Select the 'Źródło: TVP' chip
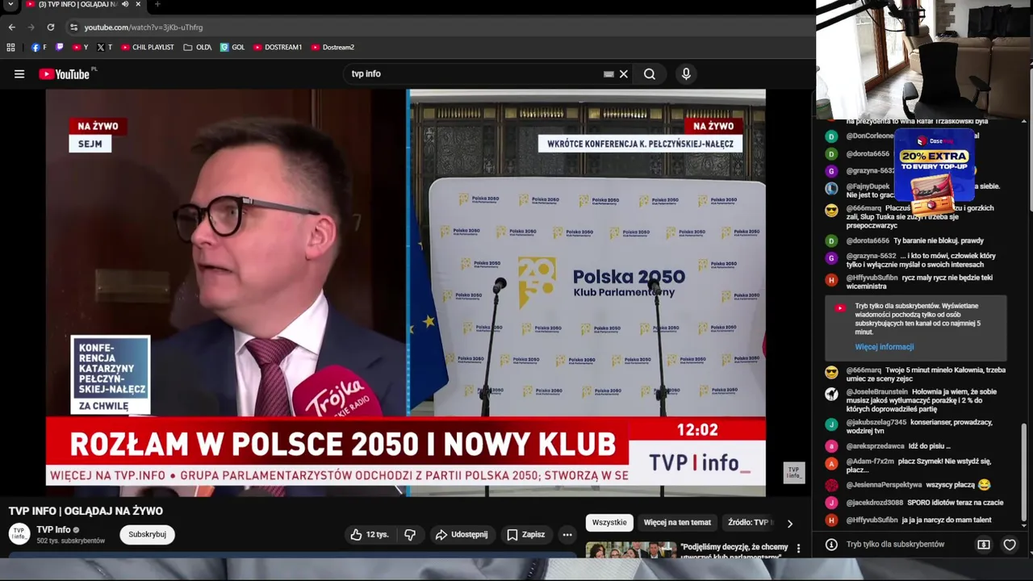The width and height of the screenshot is (1033, 581). point(748,523)
